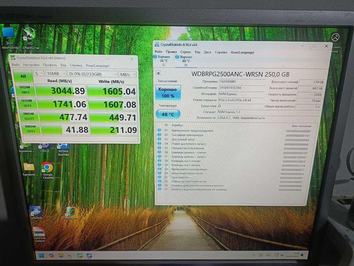Open the Windows Start menu
Viewport: 354px width, 266px height.
pos(41,256)
